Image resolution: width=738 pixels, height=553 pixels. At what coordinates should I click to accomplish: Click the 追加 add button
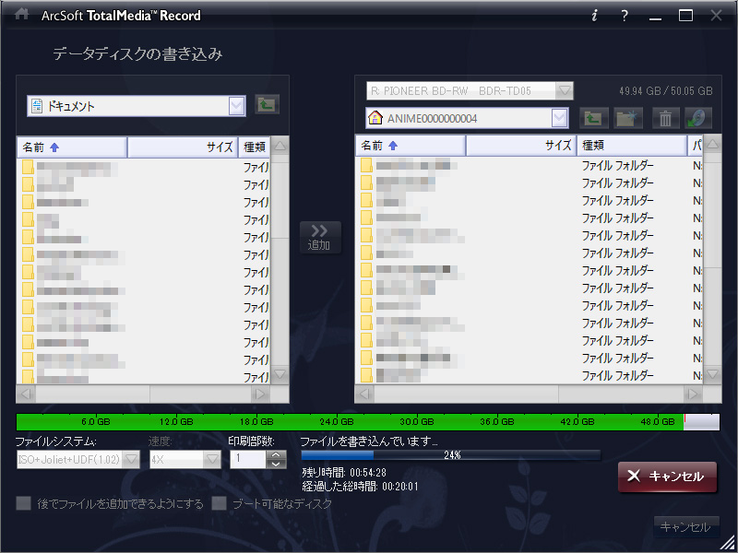click(x=320, y=238)
